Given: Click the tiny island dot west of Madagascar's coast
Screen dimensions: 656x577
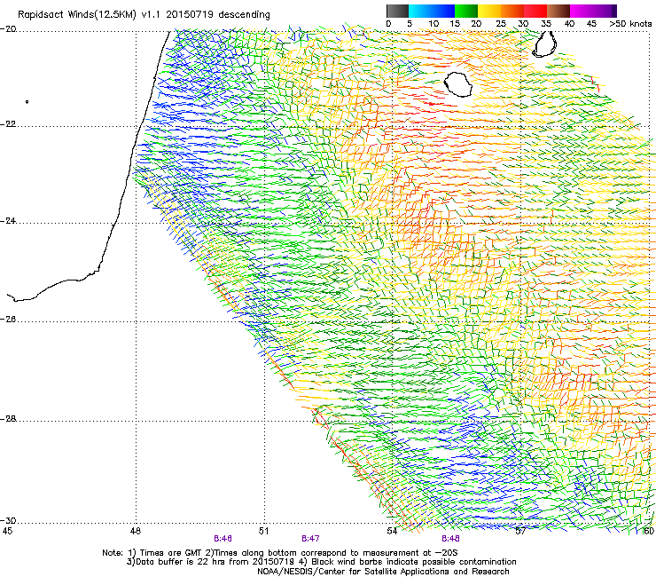Looking at the screenshot, I should click(x=27, y=101).
